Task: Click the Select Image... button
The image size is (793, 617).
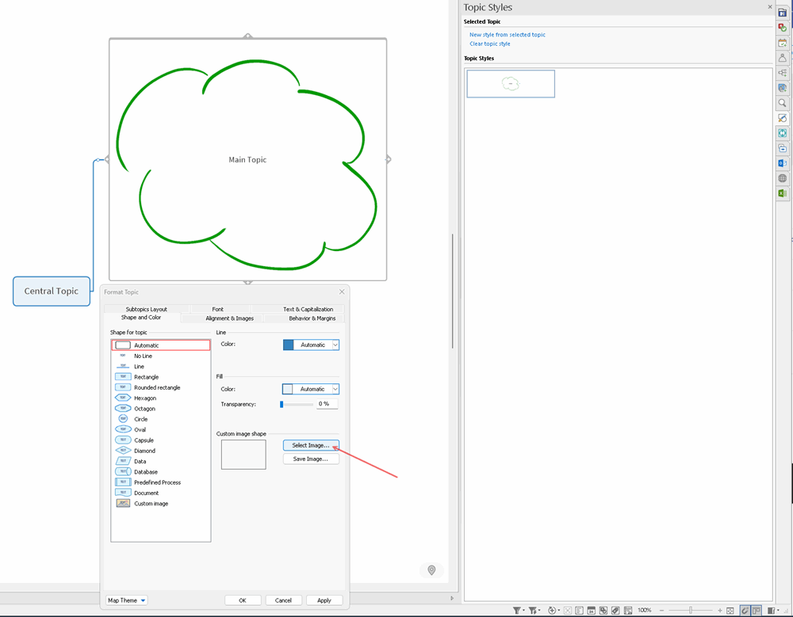Action: pos(310,445)
